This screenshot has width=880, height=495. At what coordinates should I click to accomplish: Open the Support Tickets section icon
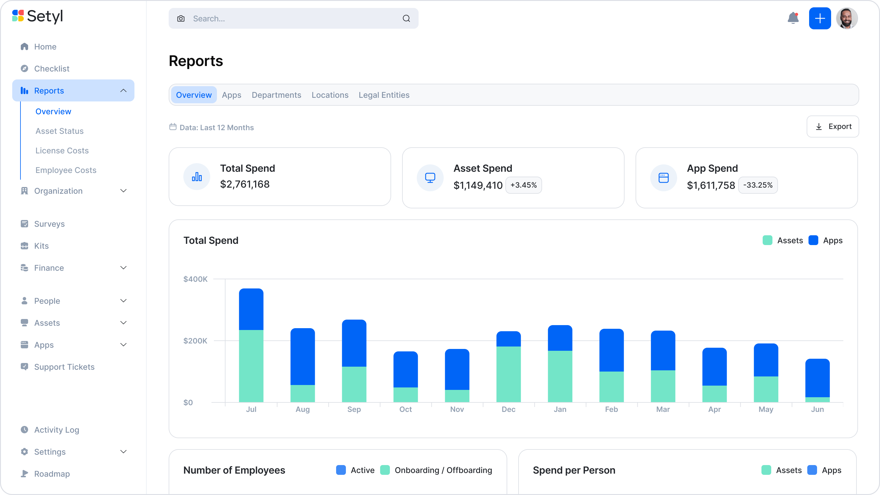24,367
